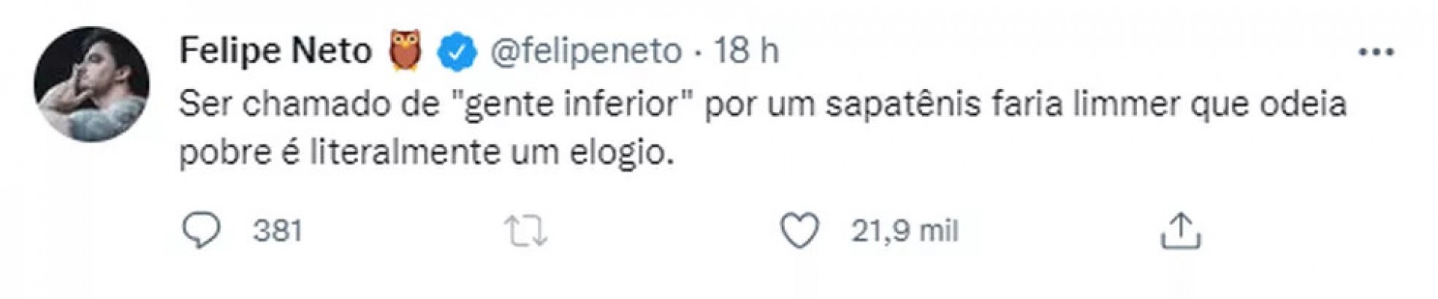Click the words "faria limmer" in the tweet
This screenshot has height=299, width=1438.
coord(1076,105)
